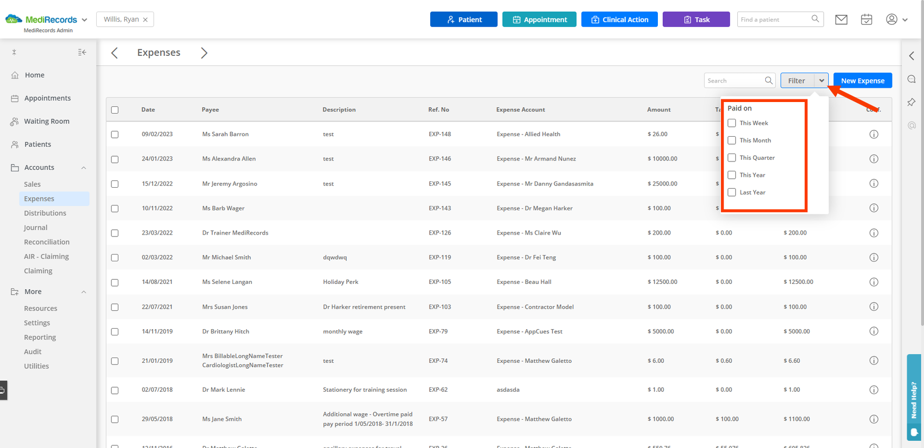Open AIR - Claiming under Accounts

[46, 257]
